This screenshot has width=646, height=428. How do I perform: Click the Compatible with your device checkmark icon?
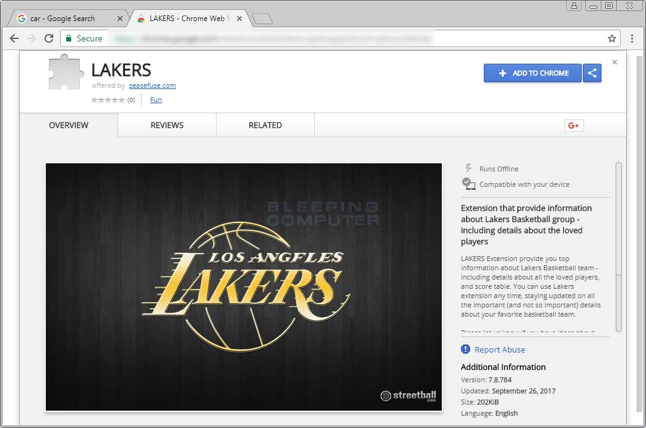pos(468,184)
